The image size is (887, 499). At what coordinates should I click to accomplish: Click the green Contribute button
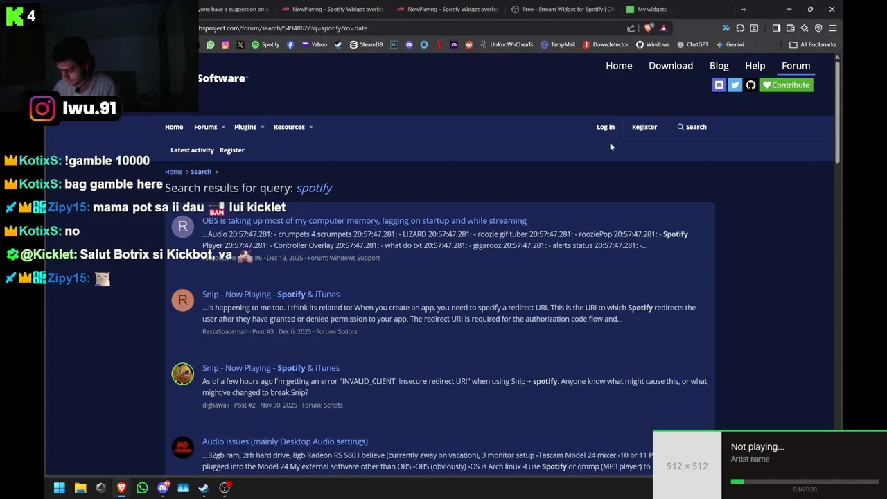(x=787, y=85)
